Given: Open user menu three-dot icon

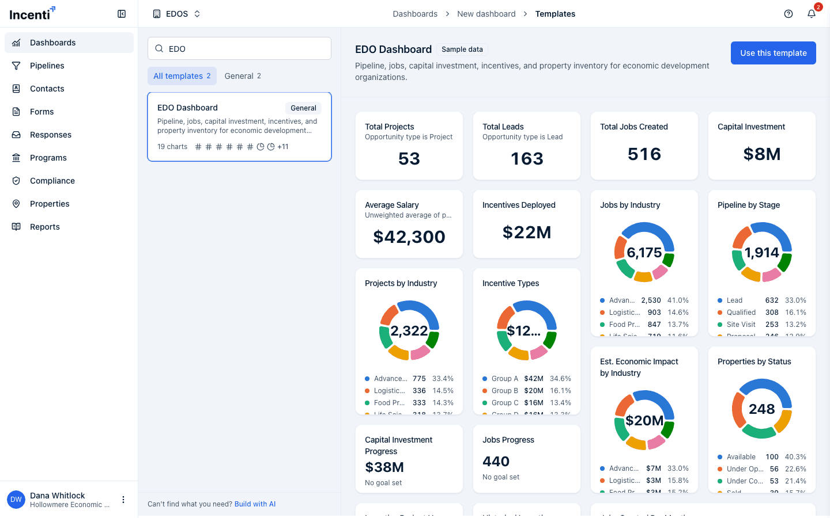Looking at the screenshot, I should (x=123, y=500).
